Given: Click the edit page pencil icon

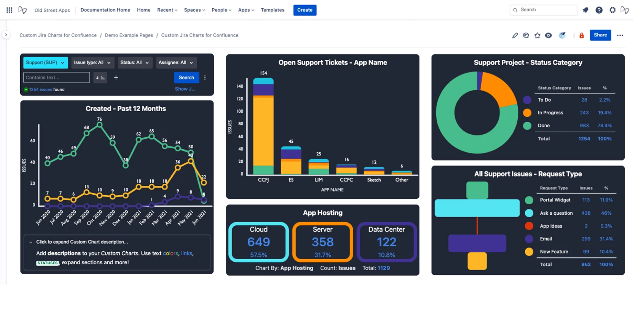Looking at the screenshot, I should [x=515, y=35].
